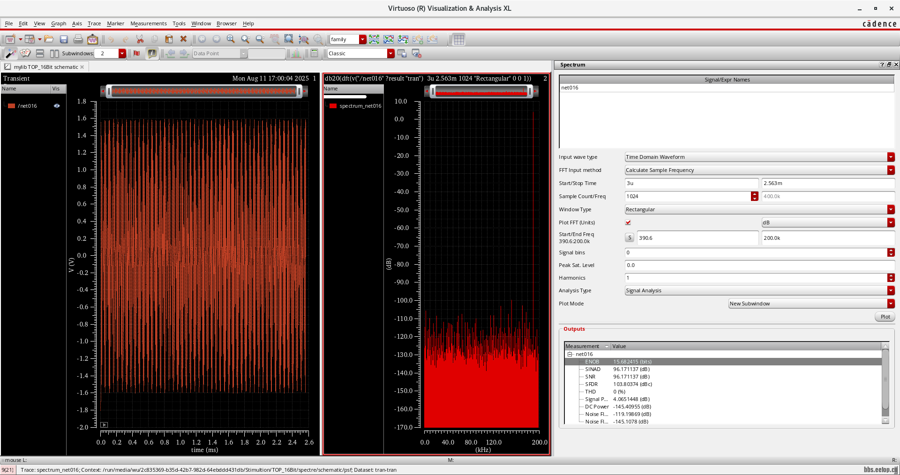900x475 pixels.
Task: Open the Marker menu
Action: pyautogui.click(x=115, y=23)
